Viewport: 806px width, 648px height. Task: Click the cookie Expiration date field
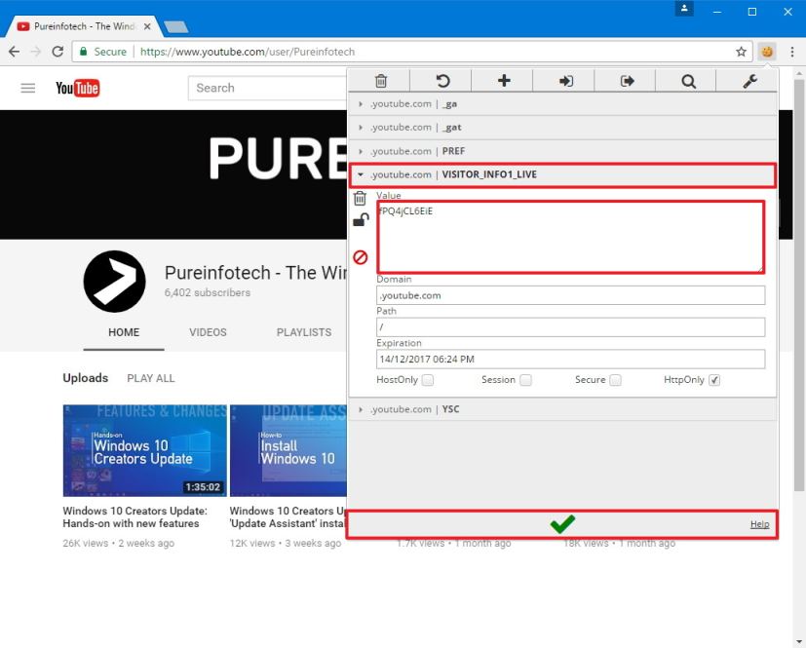click(x=570, y=359)
